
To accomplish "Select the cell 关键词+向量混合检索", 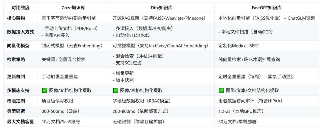I will [x=73, y=60].
